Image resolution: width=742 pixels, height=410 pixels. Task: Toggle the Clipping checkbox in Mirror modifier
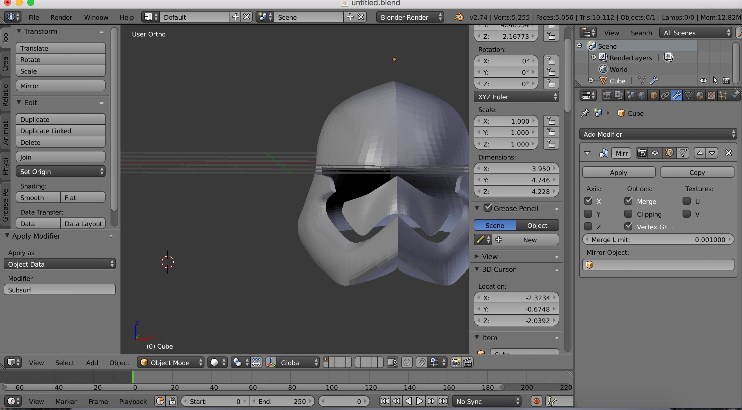click(x=629, y=214)
